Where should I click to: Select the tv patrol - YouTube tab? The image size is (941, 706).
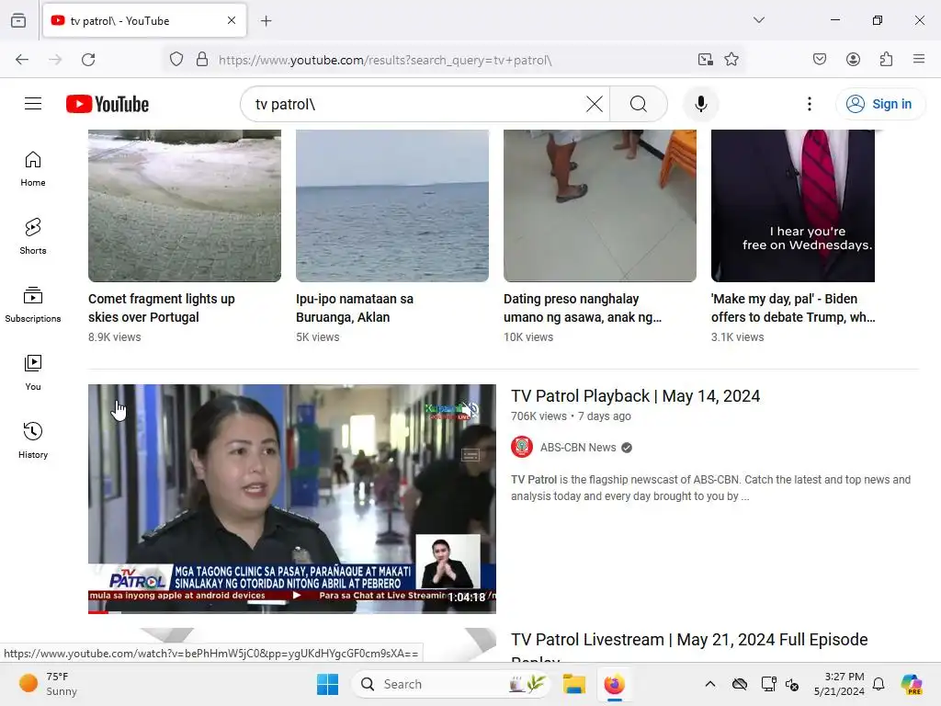(144, 20)
